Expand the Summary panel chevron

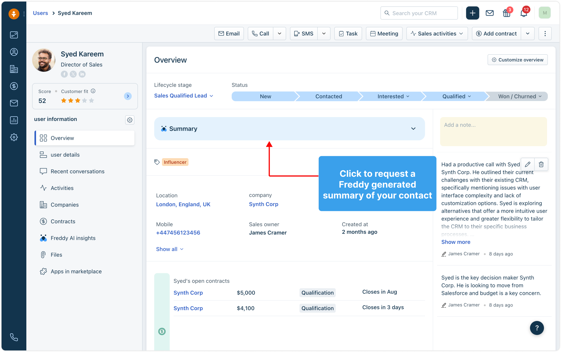[413, 129]
